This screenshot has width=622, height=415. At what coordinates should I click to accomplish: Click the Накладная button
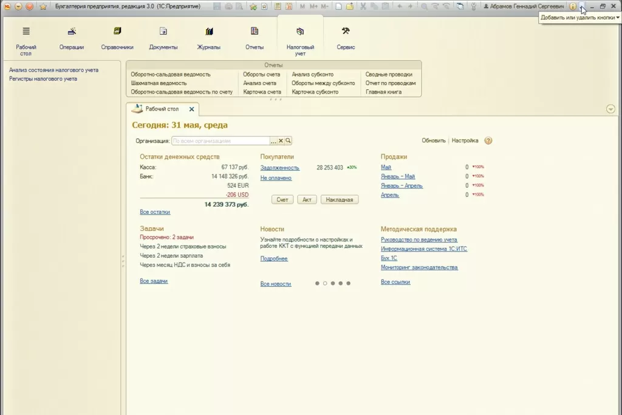pyautogui.click(x=340, y=199)
